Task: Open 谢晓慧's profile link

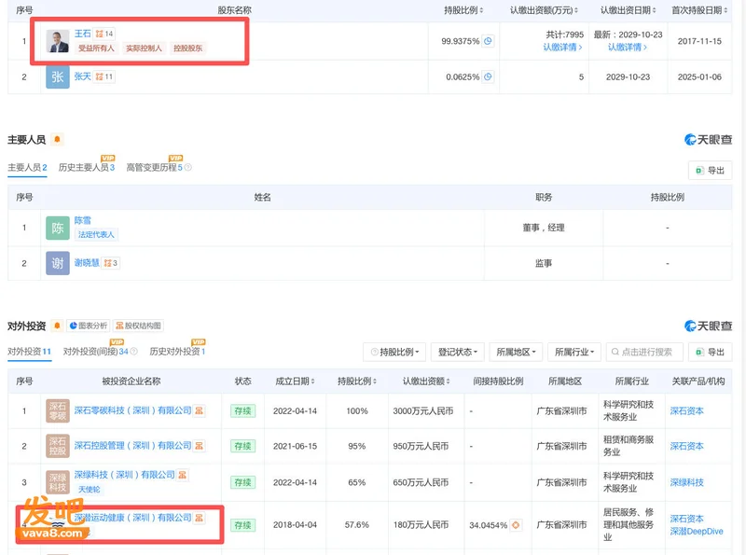Action: click(x=87, y=263)
